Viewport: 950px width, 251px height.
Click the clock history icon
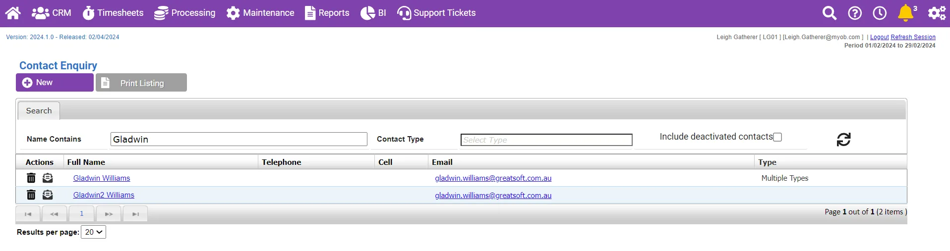coord(880,13)
